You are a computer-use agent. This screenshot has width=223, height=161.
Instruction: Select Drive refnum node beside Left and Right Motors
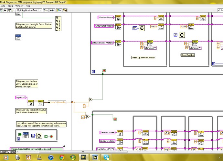(x=118, y=43)
